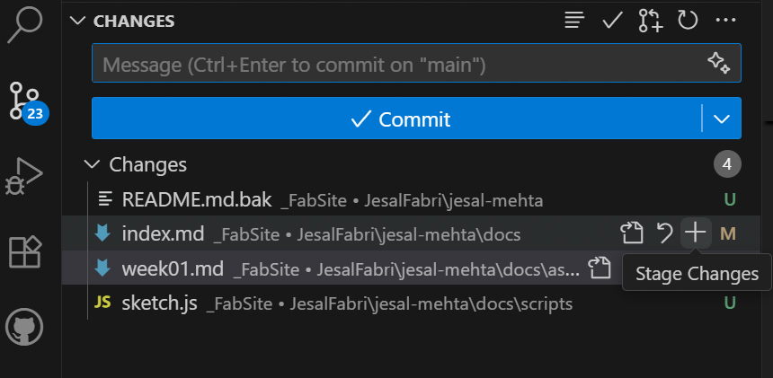
Task: Click the commit checkmark in header toolbar
Action: pyautogui.click(x=613, y=21)
